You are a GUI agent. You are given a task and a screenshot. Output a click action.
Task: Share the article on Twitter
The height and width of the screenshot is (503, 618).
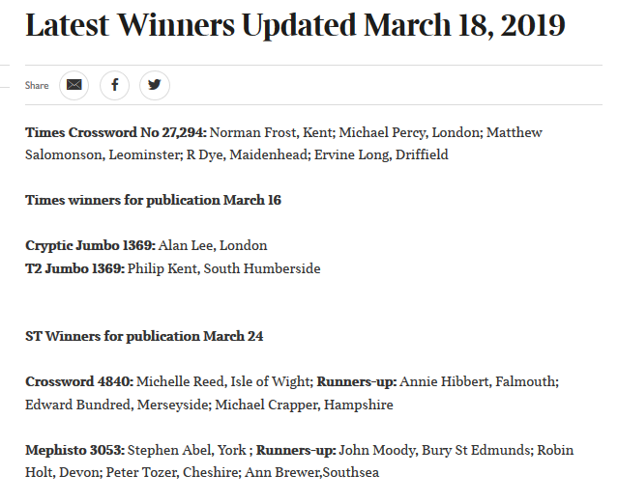[x=155, y=85]
